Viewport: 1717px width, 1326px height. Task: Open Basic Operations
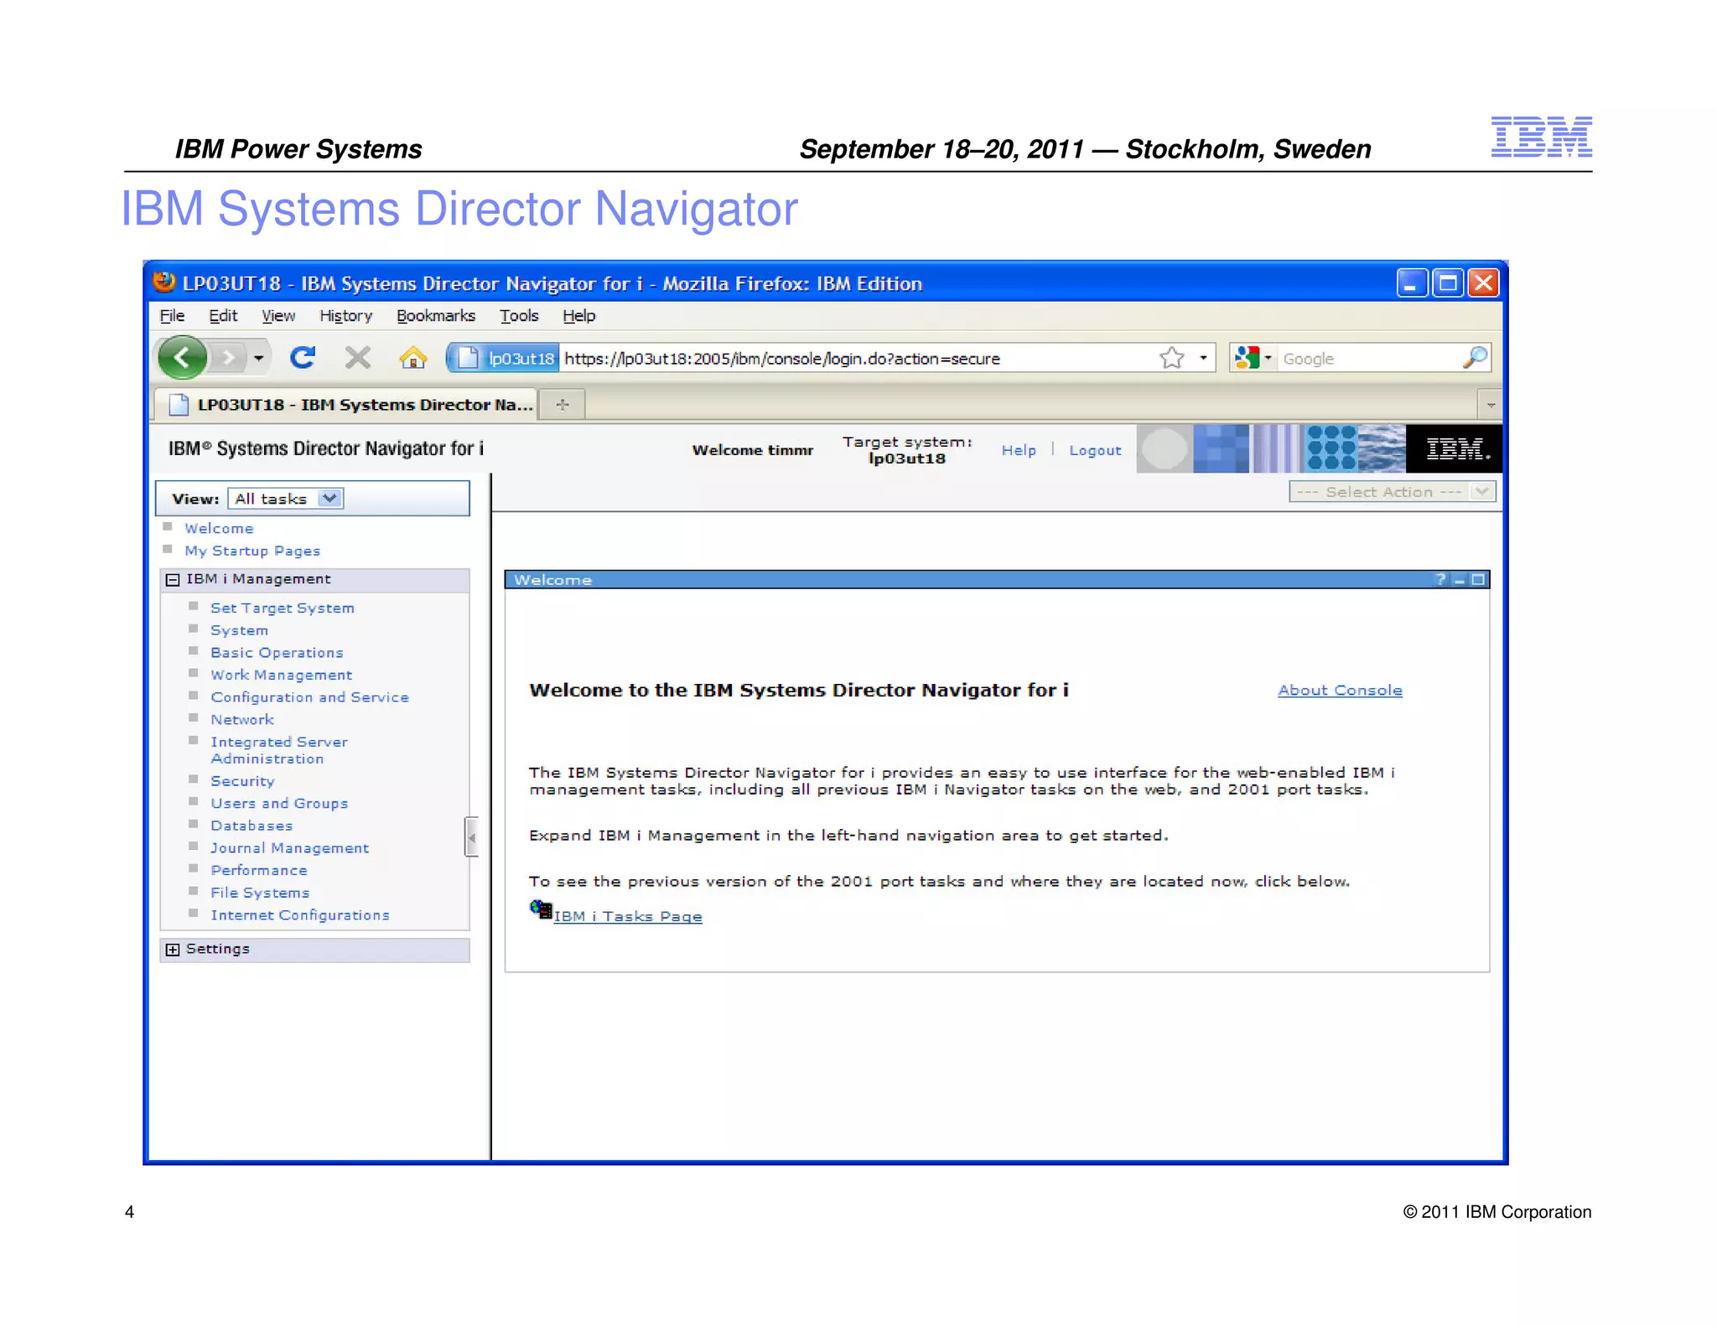coord(277,652)
